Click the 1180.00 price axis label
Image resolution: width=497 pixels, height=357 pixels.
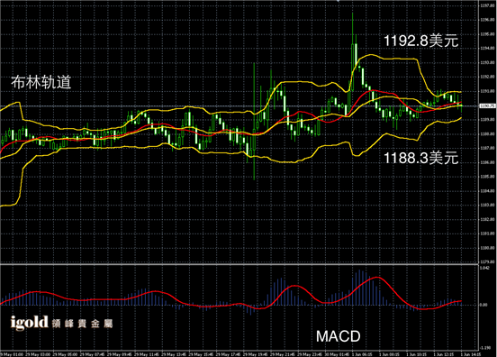click(487, 248)
